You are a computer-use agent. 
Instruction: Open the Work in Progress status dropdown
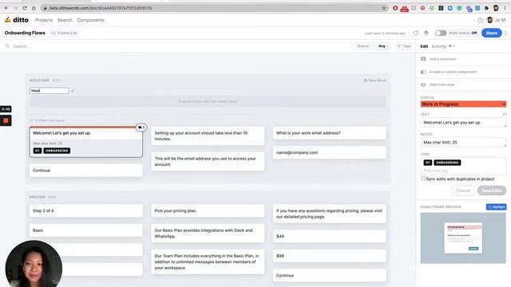463,104
